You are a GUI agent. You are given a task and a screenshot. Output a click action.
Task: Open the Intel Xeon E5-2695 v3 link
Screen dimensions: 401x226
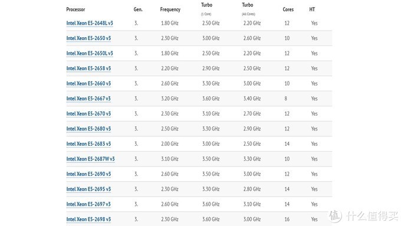tap(88, 189)
